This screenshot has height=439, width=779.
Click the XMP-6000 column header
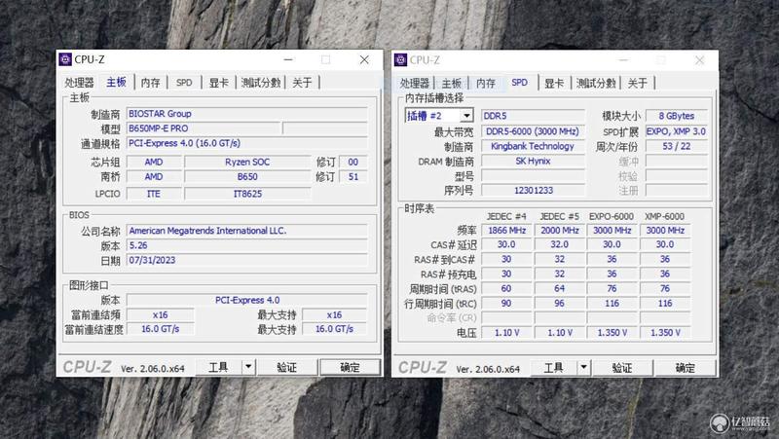665,216
